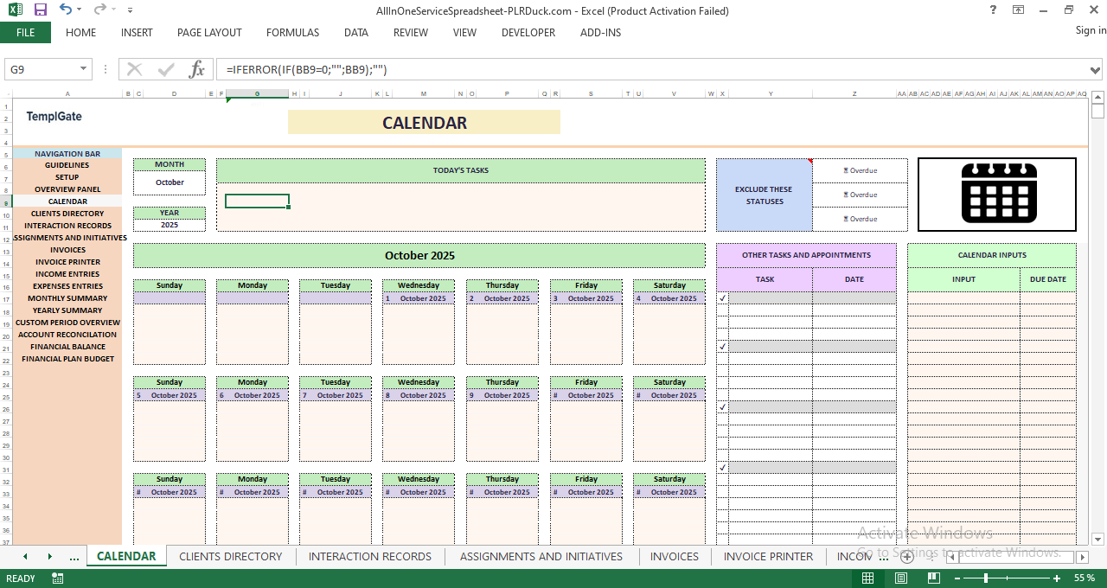Open Customize Quick Access Toolbar dropdown

pos(130,10)
